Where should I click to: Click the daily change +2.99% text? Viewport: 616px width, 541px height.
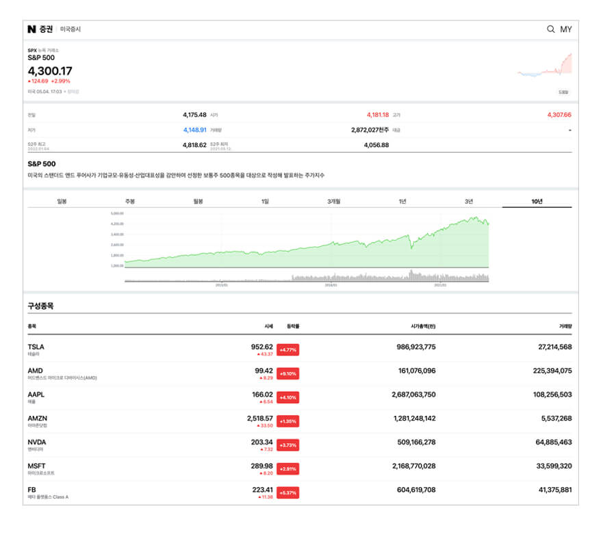(60, 81)
